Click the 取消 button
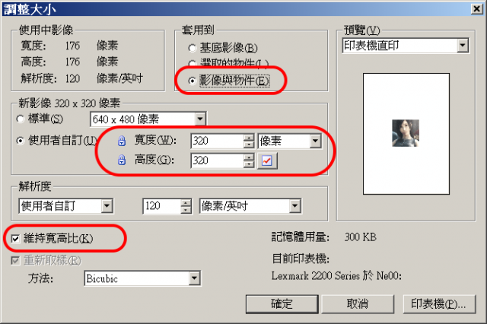The height and width of the screenshot is (324, 487). coord(358,303)
